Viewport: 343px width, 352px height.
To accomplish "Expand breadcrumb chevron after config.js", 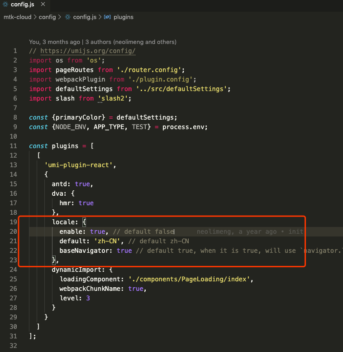I will (100, 17).
